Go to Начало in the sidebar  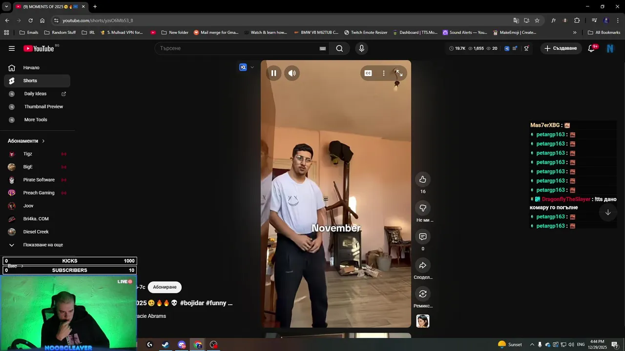37,68
